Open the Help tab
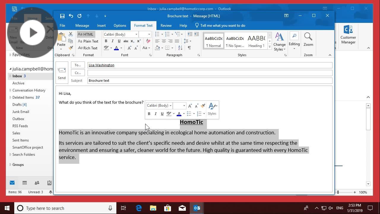This screenshot has width=380, height=214. (183, 26)
